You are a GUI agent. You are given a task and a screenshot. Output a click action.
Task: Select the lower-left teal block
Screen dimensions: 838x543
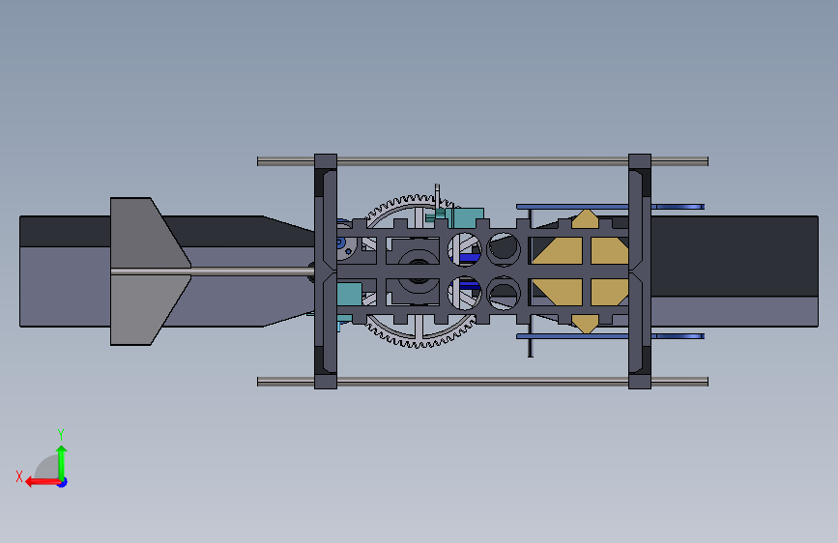[x=350, y=294]
